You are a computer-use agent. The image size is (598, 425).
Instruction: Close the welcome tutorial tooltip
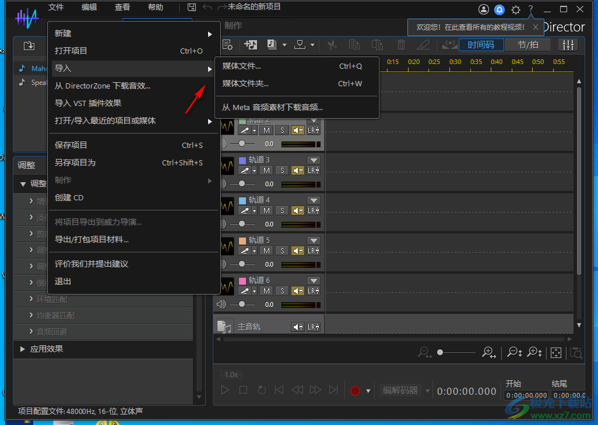(536, 27)
